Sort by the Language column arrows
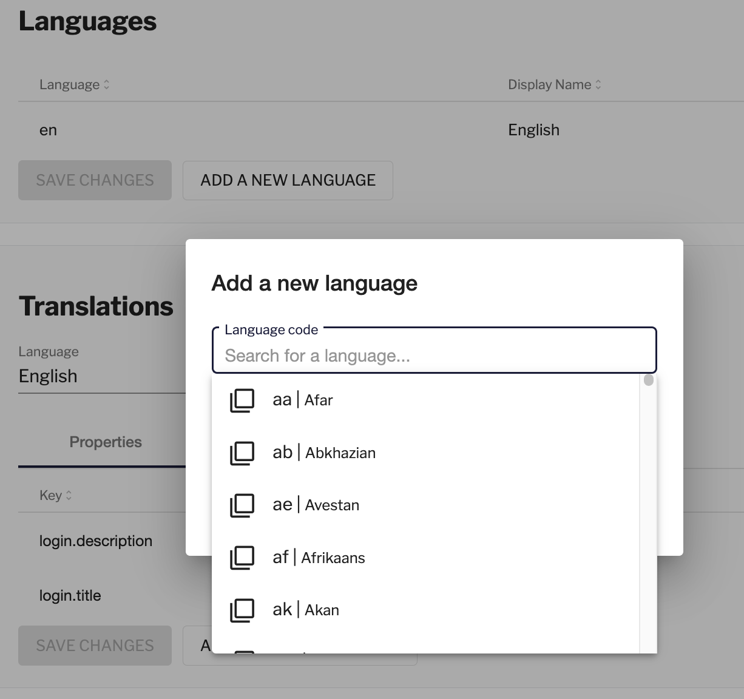Screen dimensions: 744x699 coord(107,85)
